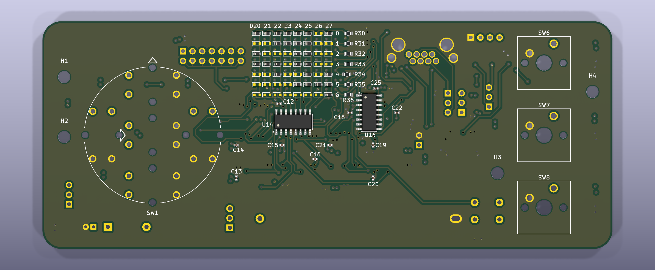The image size is (655, 270).
Task: Select the H1 mounting hole
Action: click(x=64, y=77)
